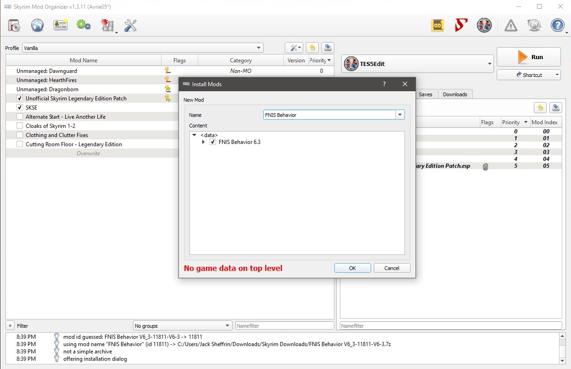571x369 pixels.
Task: Click the Vault Boy toolbar icon
Action: click(484, 25)
